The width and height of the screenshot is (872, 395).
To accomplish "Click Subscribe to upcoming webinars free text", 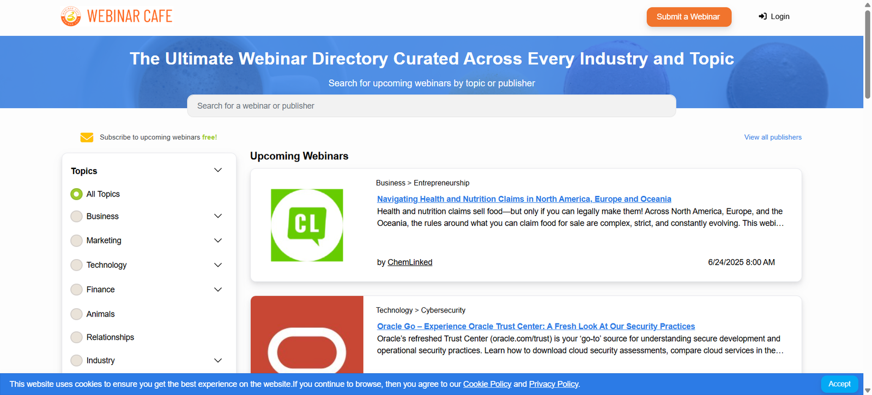I will [x=158, y=137].
